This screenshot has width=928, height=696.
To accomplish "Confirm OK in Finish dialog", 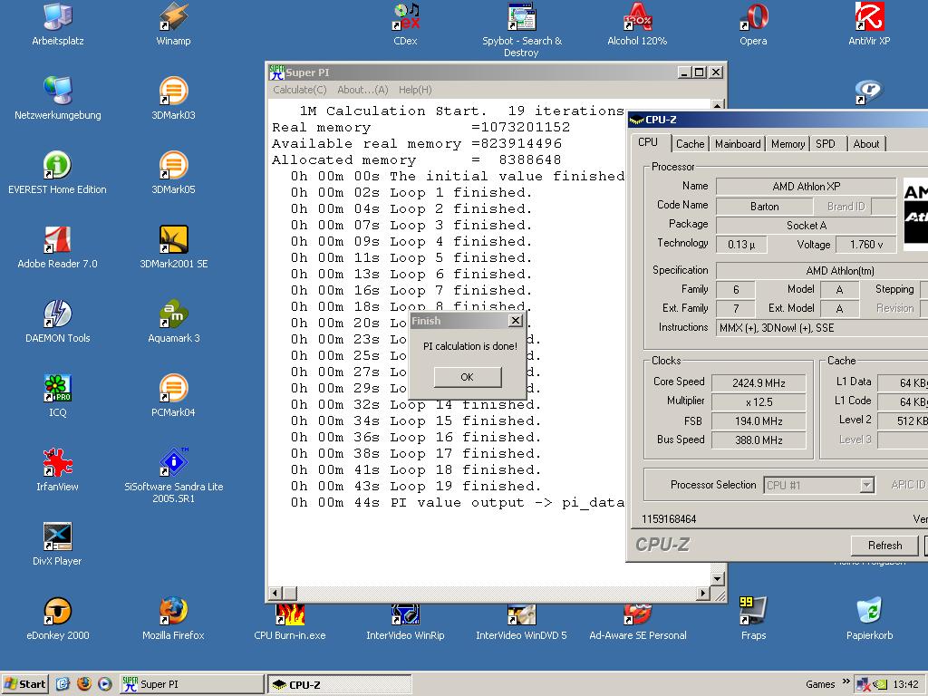I will (x=468, y=377).
